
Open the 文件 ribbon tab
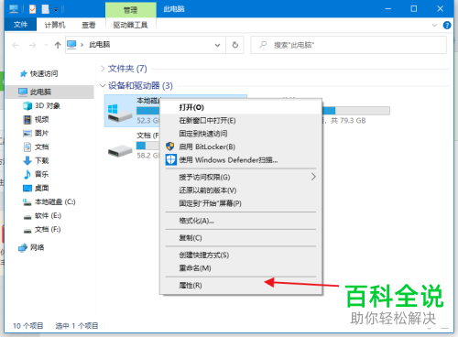[x=20, y=25]
